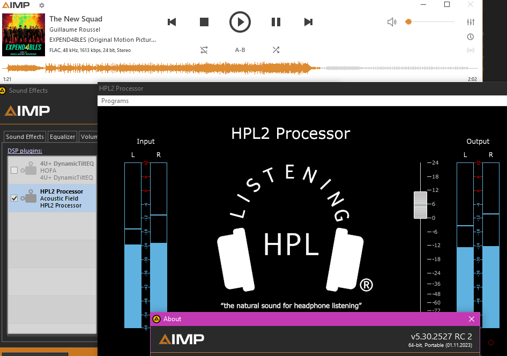Image resolution: width=507 pixels, height=356 pixels.
Task: Click AIMP logo in Sound Effects window
Action: tap(27, 111)
